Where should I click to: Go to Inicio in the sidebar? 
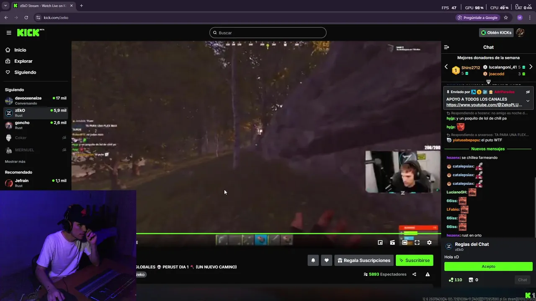(20, 50)
